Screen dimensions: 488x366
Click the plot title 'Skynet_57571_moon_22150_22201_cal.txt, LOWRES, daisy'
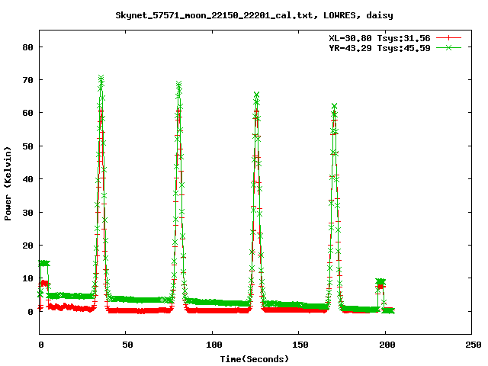click(254, 15)
